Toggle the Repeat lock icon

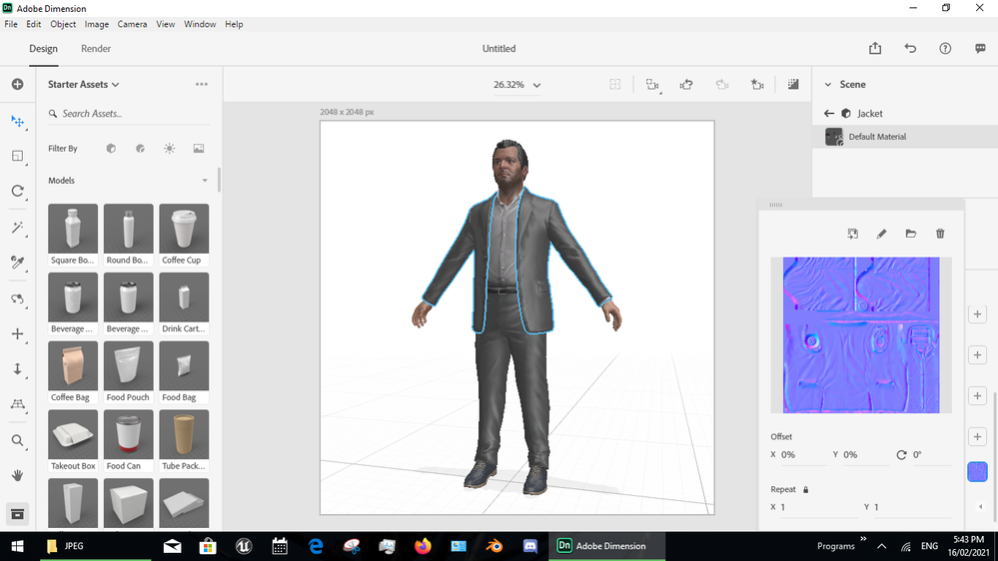pos(806,490)
